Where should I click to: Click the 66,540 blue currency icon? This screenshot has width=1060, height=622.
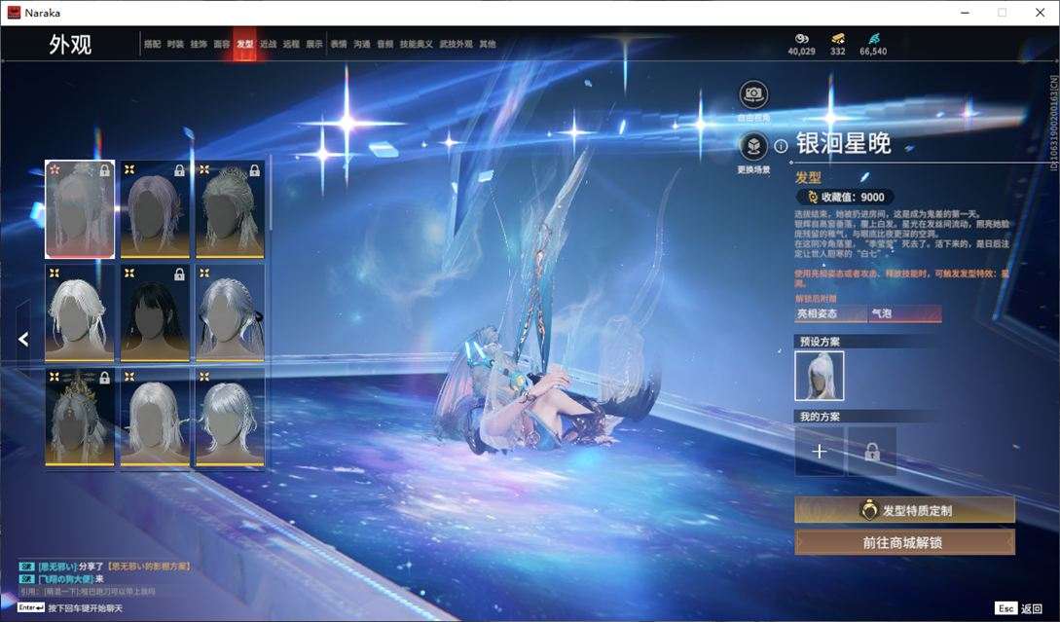tap(873, 39)
